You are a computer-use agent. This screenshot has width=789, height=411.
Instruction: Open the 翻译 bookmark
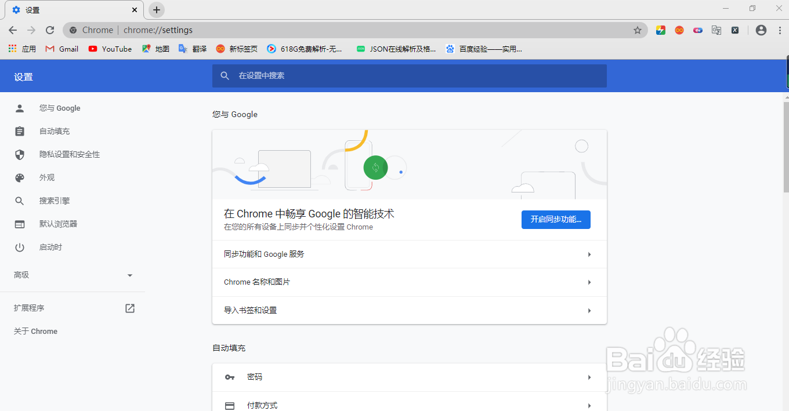[192, 49]
